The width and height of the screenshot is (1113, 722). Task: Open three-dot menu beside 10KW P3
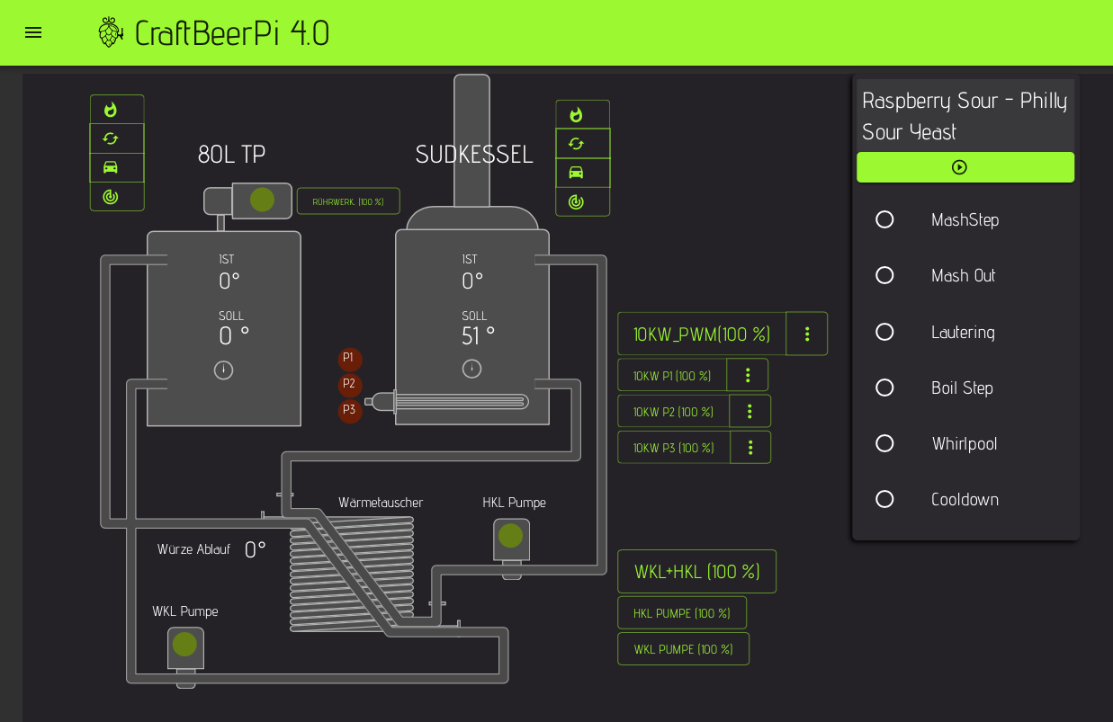coord(750,447)
